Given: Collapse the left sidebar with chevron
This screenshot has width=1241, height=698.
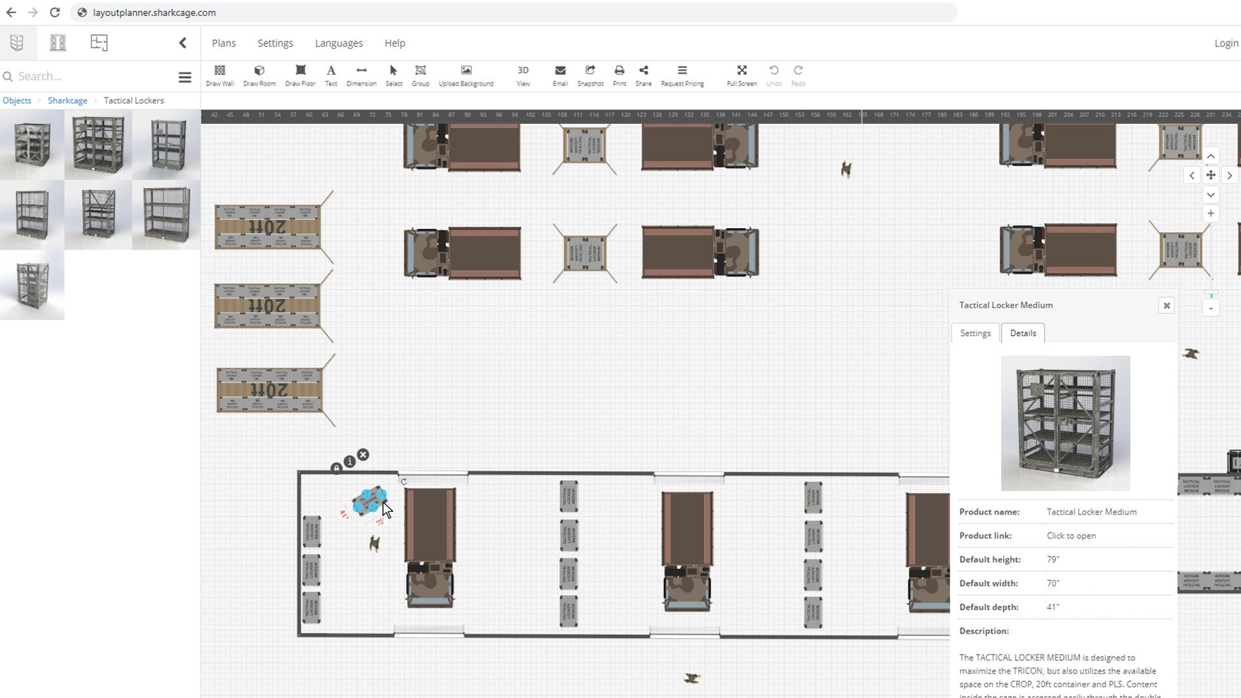Looking at the screenshot, I should (182, 43).
